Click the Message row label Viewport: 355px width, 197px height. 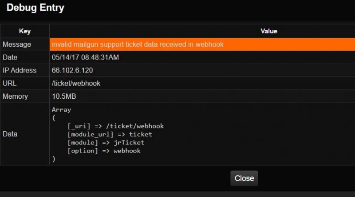click(x=17, y=44)
